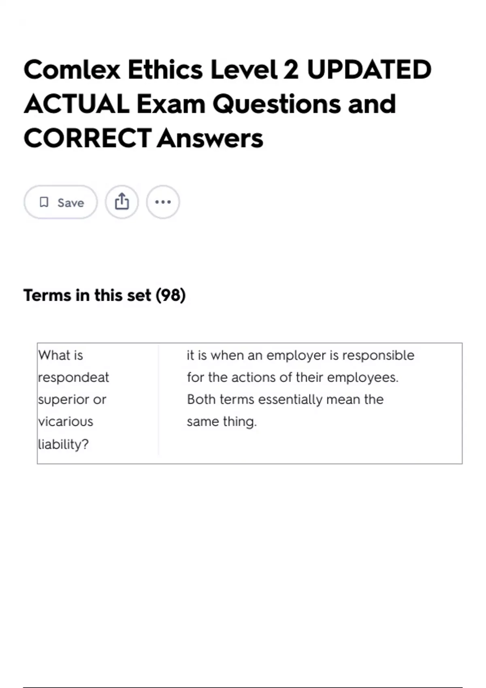Open the three-dot more options menu
The height and width of the screenshot is (688, 486).
[163, 202]
